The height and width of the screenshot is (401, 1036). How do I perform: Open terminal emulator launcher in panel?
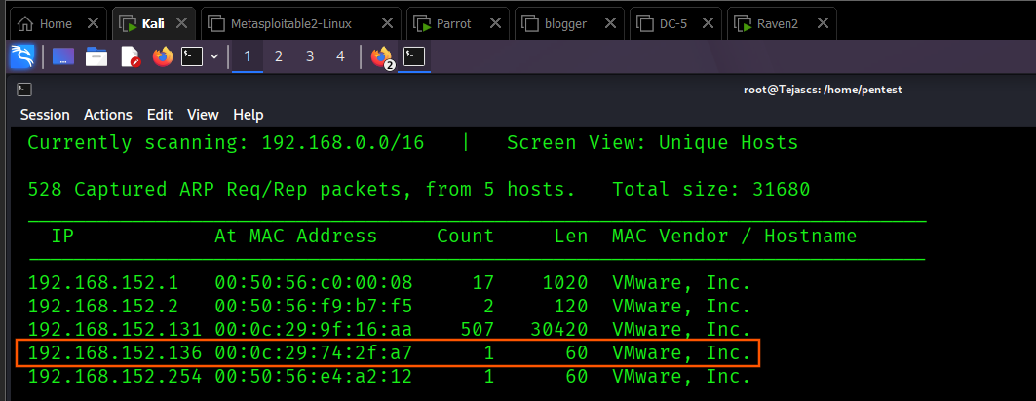point(192,57)
